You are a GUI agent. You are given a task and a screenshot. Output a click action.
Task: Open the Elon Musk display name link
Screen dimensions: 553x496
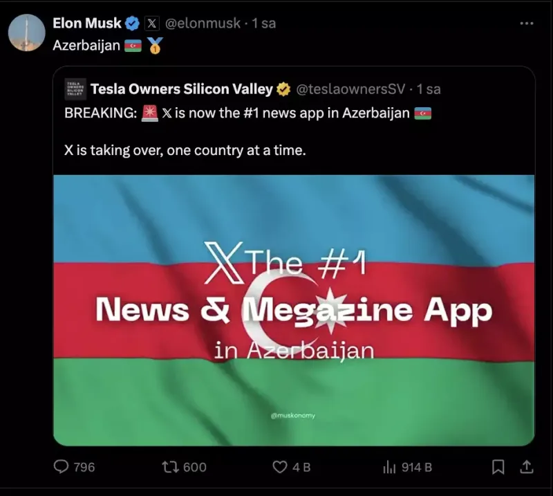point(87,24)
